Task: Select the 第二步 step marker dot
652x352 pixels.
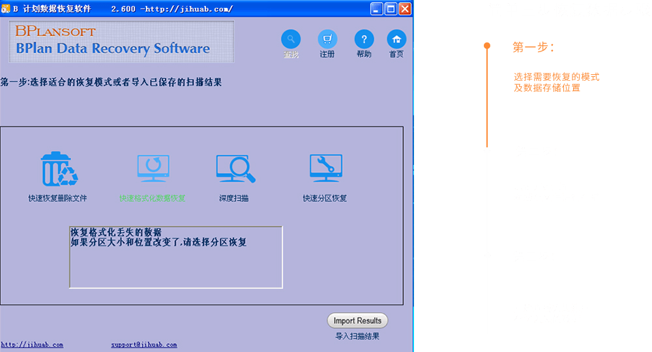Action: coord(487,151)
